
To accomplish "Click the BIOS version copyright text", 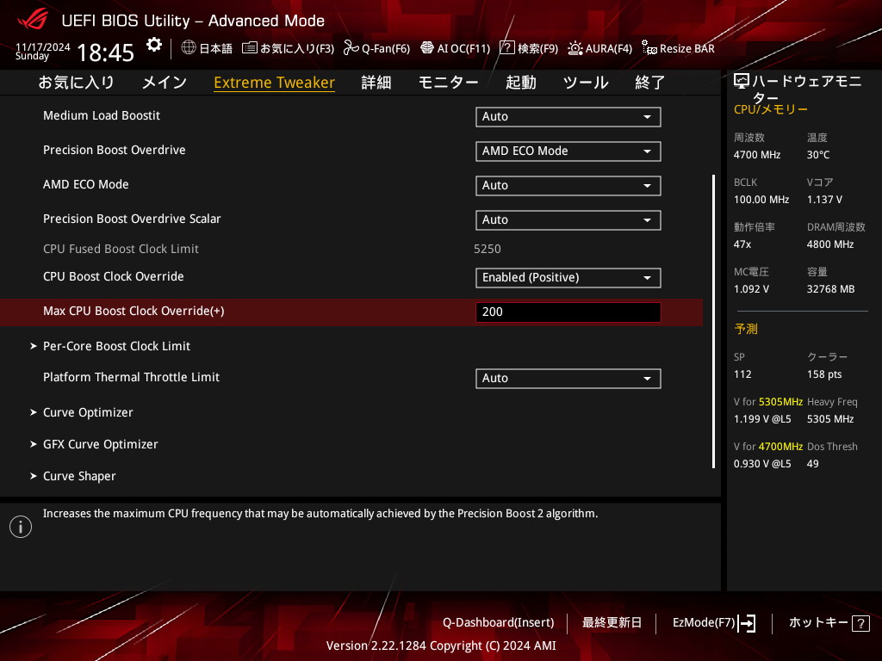I will tap(441, 646).
